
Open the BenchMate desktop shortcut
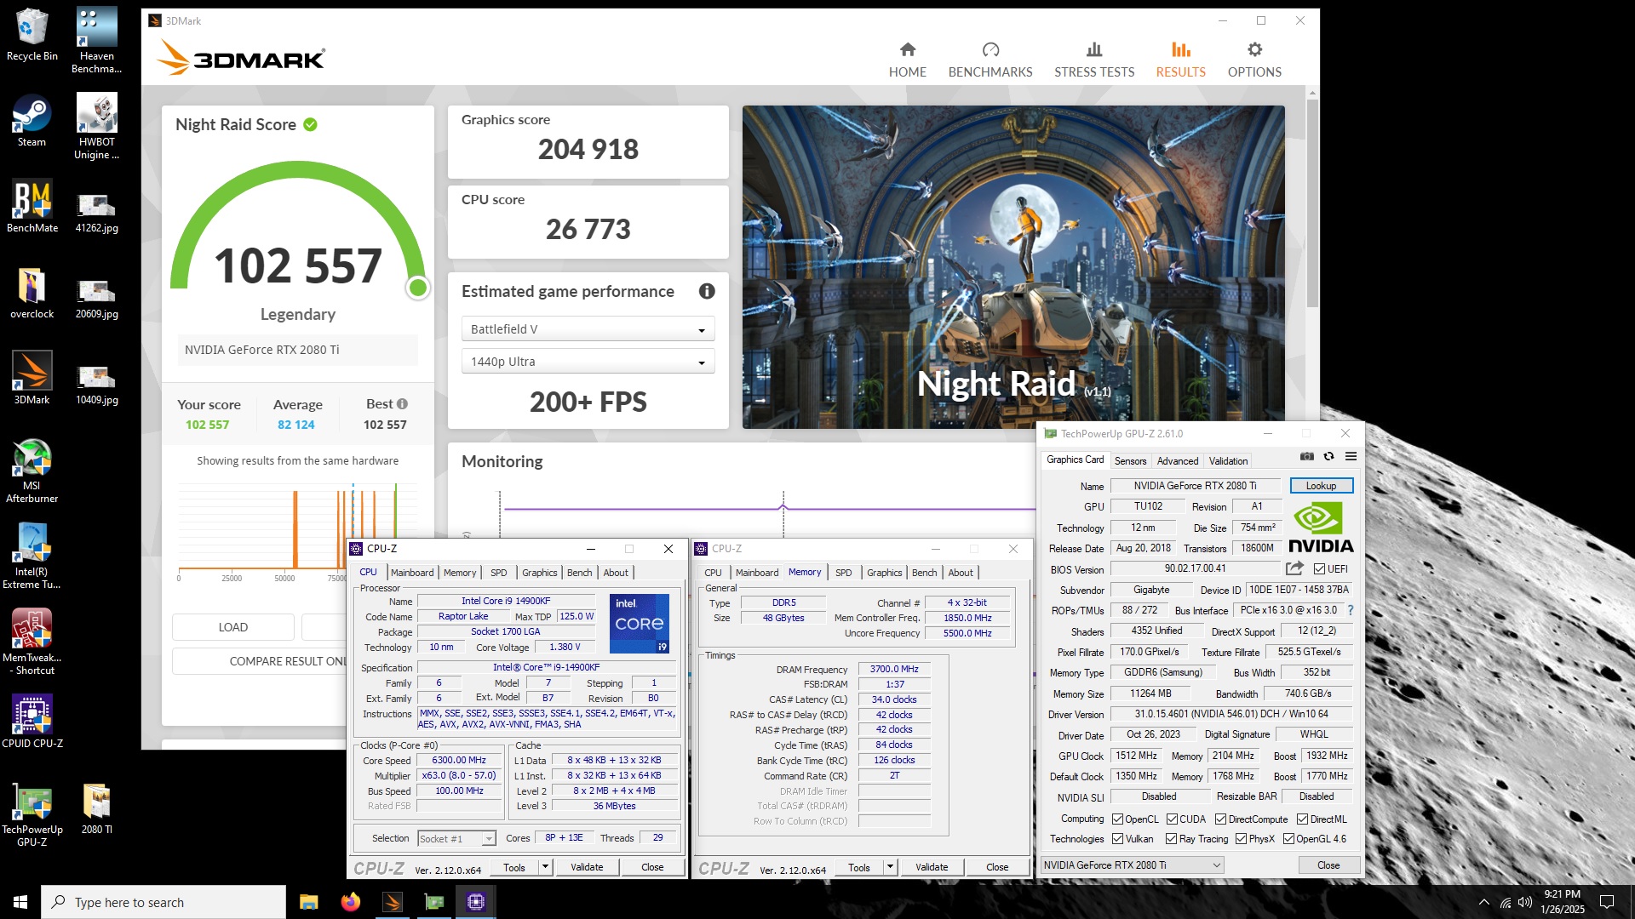[32, 207]
